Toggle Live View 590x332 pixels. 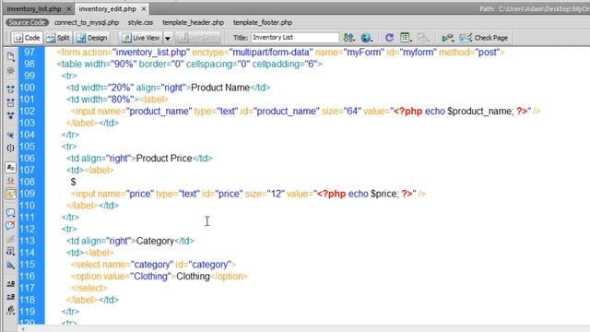point(141,38)
